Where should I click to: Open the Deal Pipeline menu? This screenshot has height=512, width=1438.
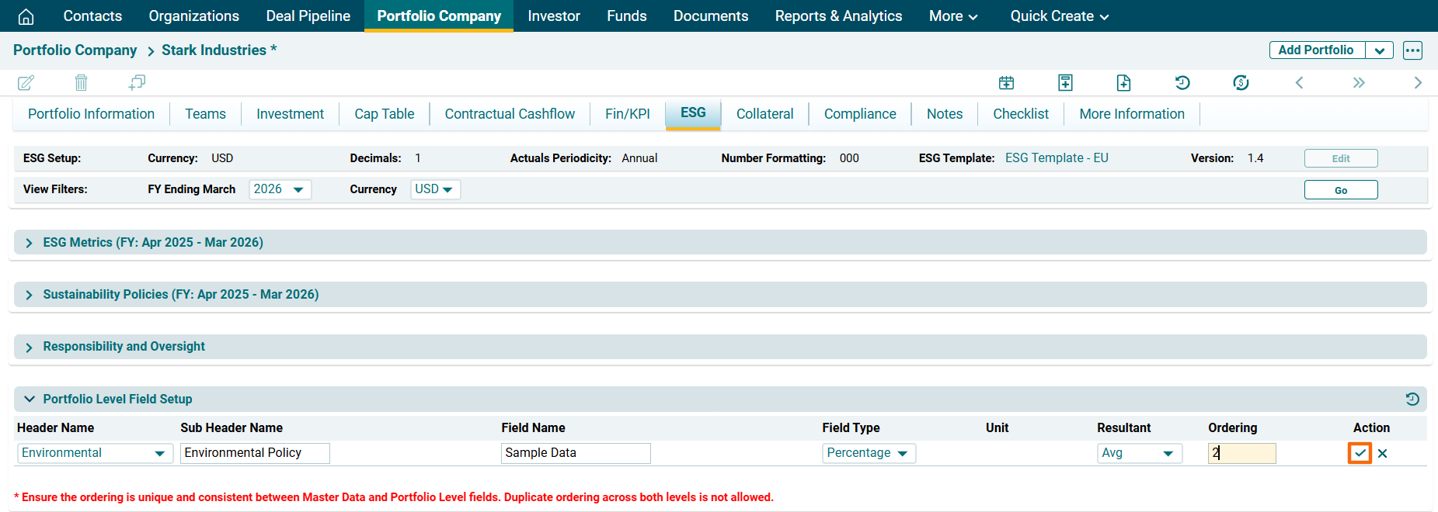pyautogui.click(x=308, y=16)
